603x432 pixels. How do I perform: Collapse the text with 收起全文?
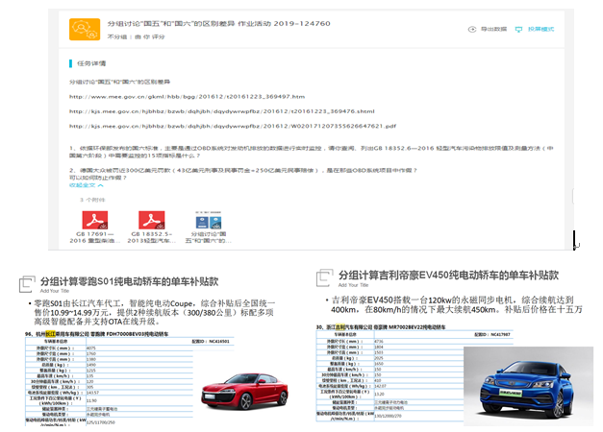click(87, 185)
